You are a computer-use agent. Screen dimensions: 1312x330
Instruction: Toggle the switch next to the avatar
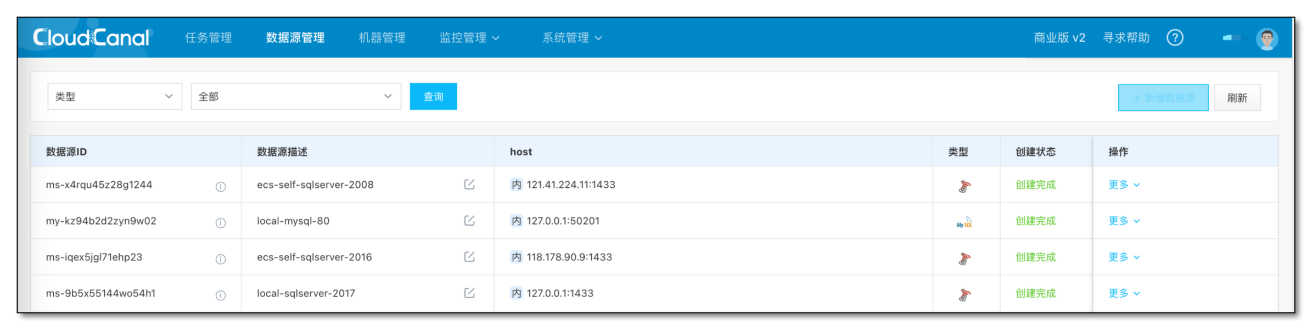point(1232,38)
